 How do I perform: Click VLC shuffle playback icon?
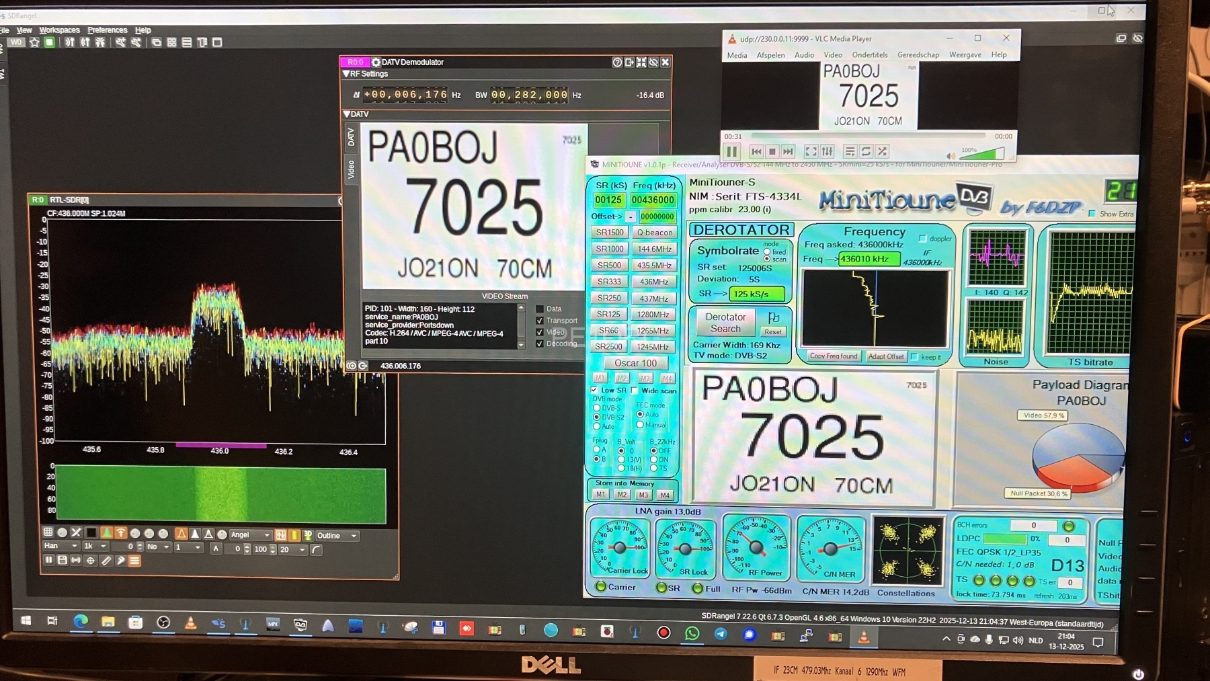(x=883, y=152)
